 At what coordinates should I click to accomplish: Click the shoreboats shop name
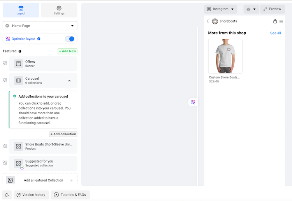pyautogui.click(x=228, y=21)
